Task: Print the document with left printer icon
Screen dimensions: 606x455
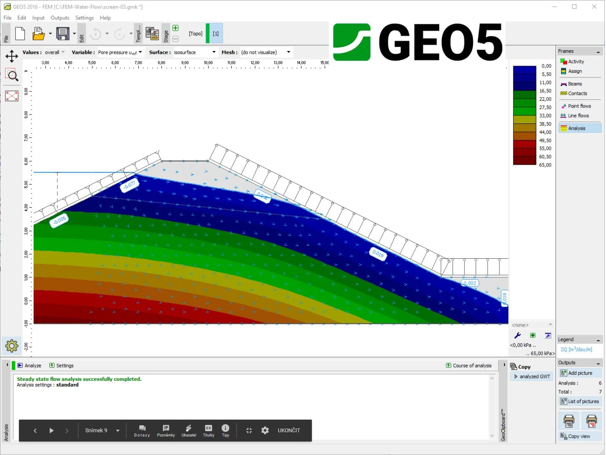Action: coord(569,420)
